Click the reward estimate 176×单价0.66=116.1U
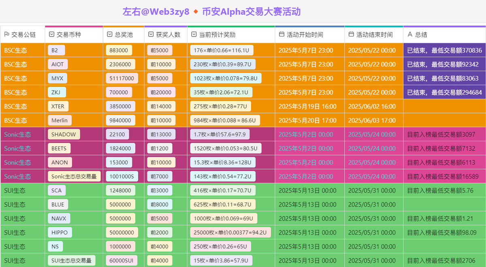 tap(221, 50)
